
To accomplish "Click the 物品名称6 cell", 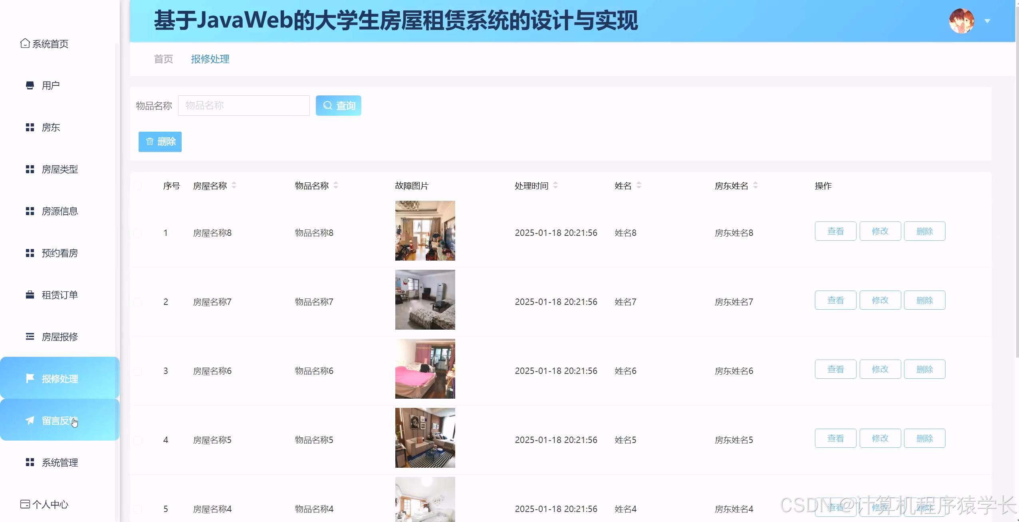I will (x=314, y=371).
